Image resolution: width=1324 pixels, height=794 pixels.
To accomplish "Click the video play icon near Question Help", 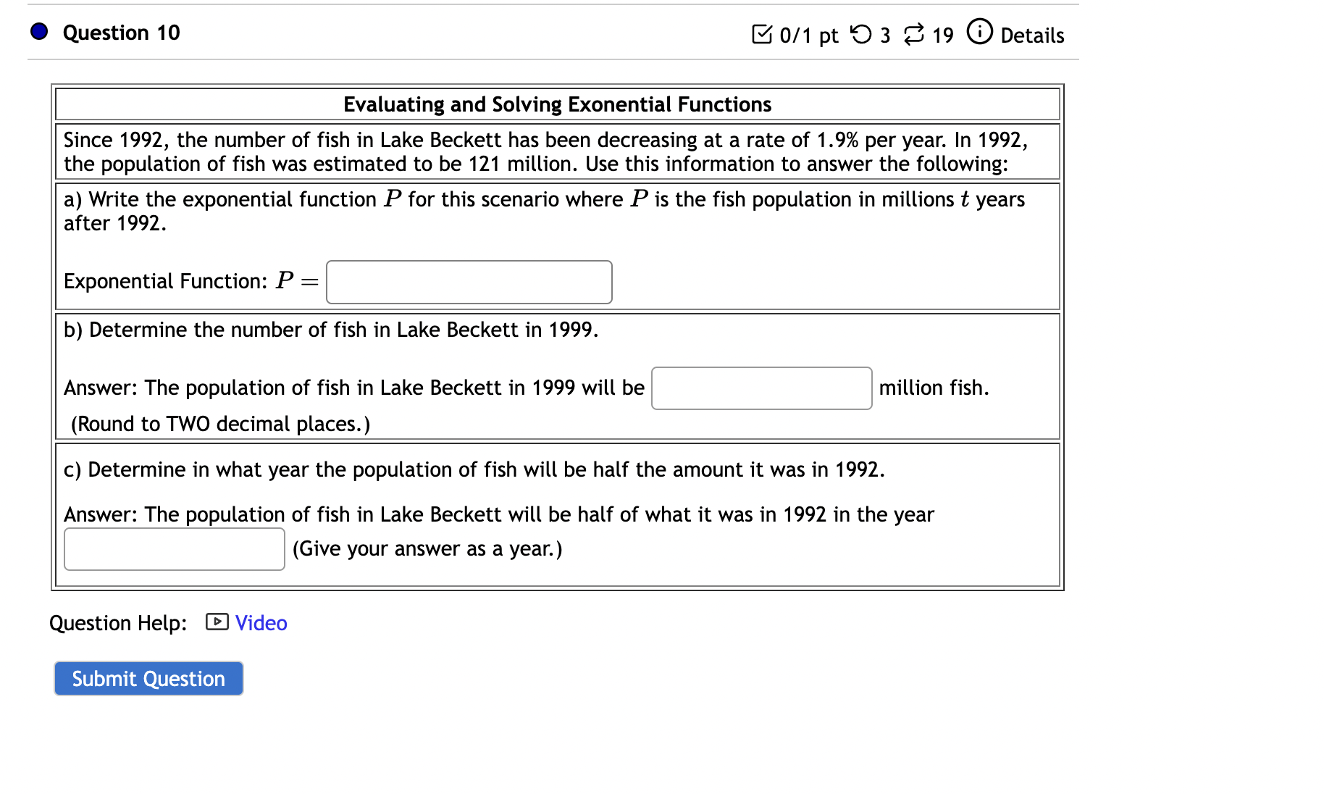I will pos(215,622).
